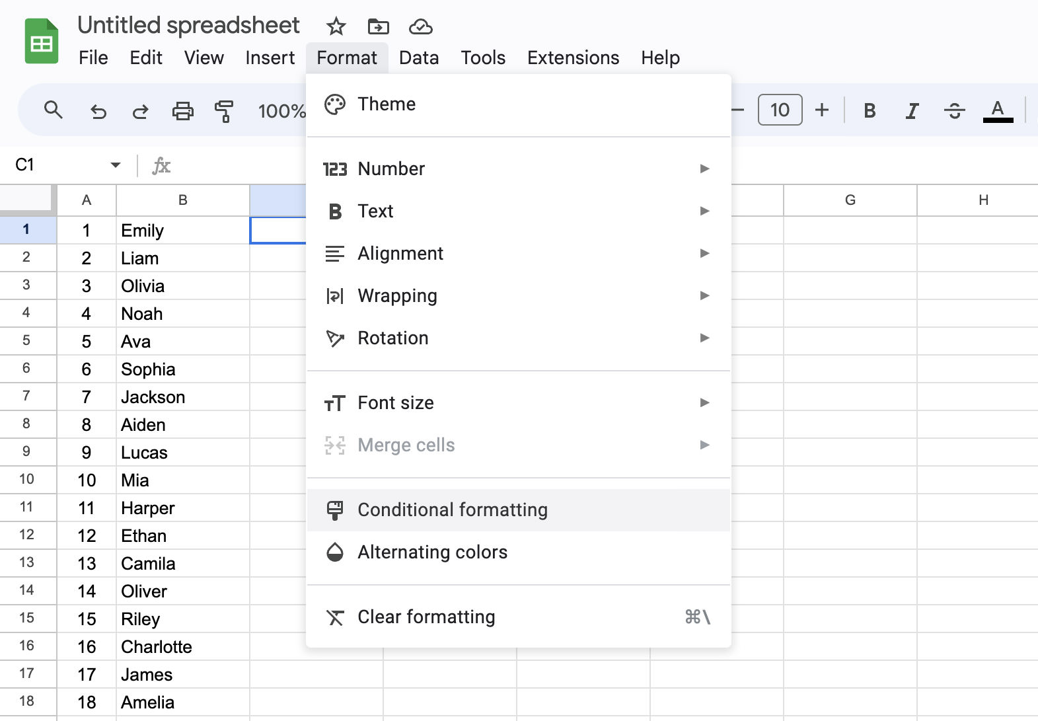Viewport: 1038px width, 721px height.
Task: Select column B header
Action: click(183, 200)
